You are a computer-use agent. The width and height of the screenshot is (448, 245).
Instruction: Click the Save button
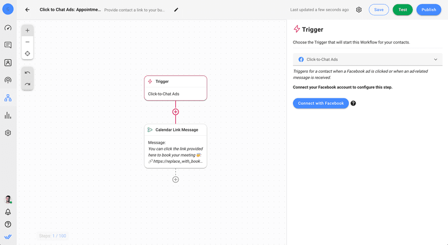tap(379, 10)
